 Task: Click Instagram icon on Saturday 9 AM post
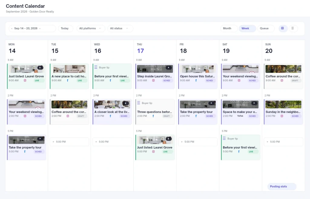click(239, 80)
